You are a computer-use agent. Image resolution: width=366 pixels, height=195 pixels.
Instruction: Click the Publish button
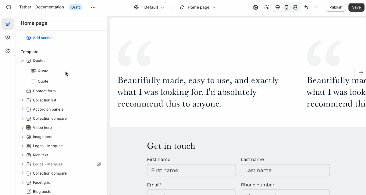336,7
